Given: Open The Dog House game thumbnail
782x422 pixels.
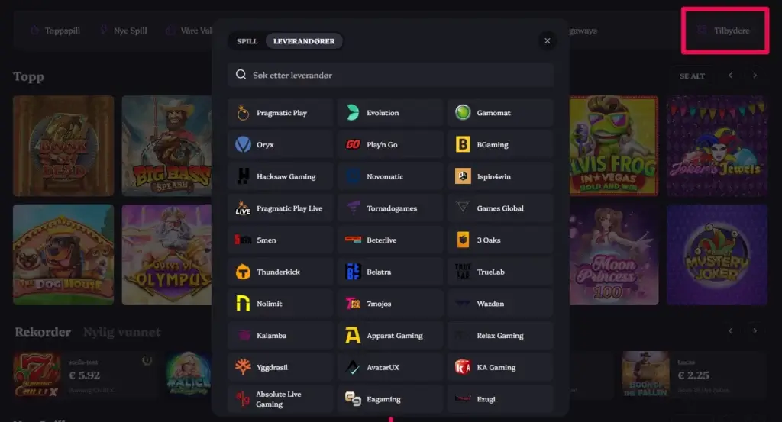Looking at the screenshot, I should point(63,255).
